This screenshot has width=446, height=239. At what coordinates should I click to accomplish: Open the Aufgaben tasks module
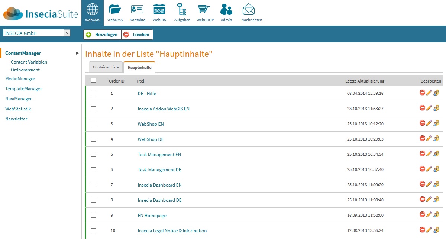[182, 13]
